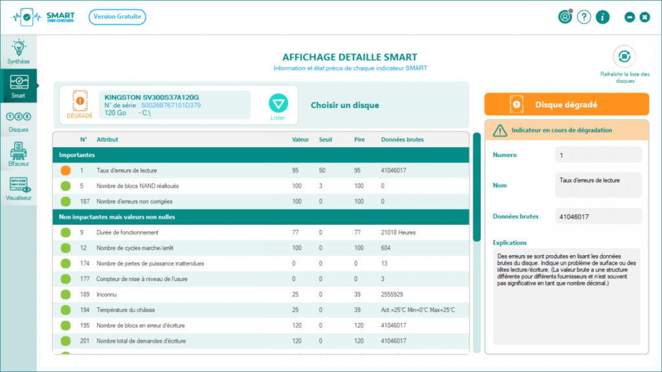Select the Température du châssis row
Viewport: 662px width, 372px height.
click(261, 310)
